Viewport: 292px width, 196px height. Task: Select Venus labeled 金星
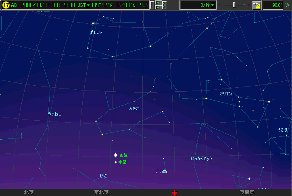pyautogui.click(x=115, y=155)
